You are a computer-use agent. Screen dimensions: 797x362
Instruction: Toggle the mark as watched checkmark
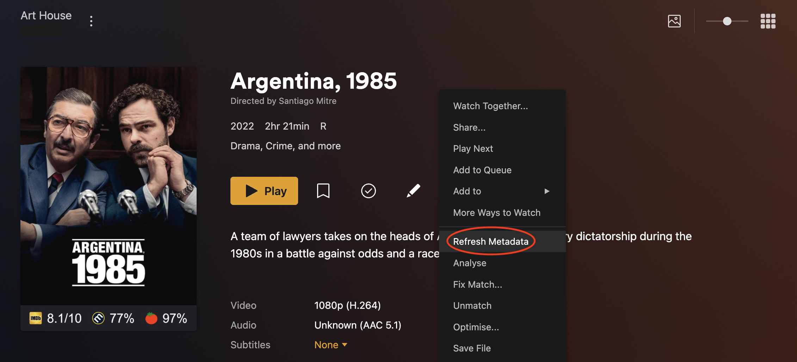(368, 191)
